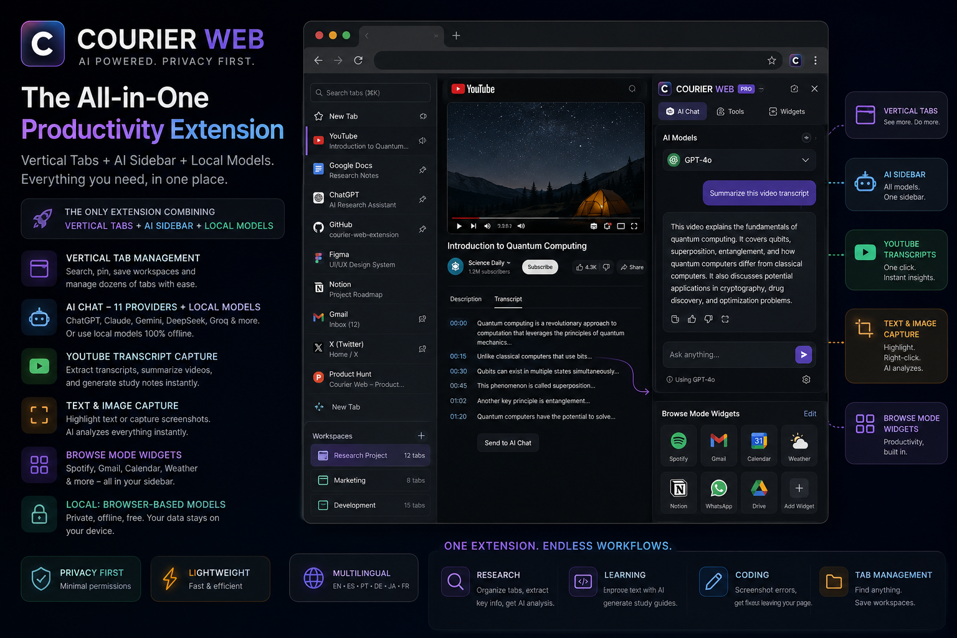This screenshot has height=638, width=957.
Task: Dislike the YouTube video
Action: click(606, 267)
